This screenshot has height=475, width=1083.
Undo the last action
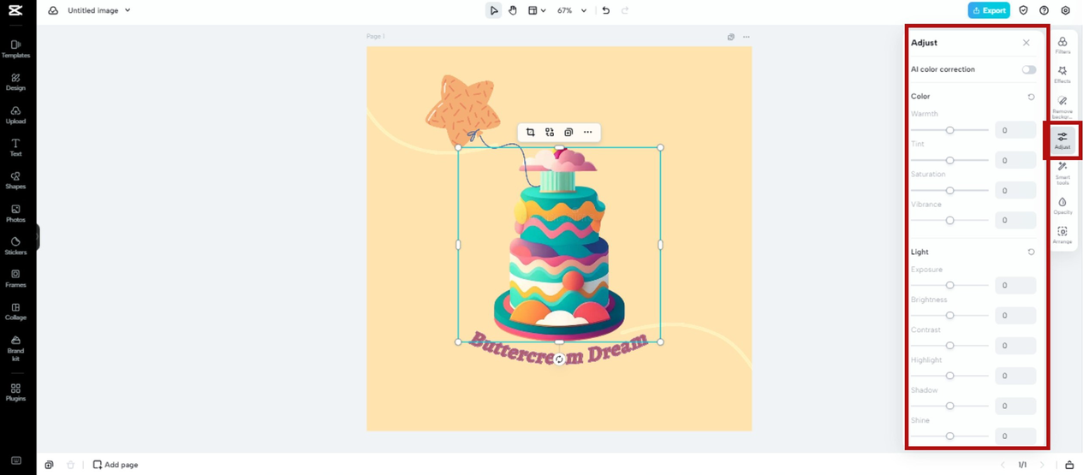pyautogui.click(x=606, y=10)
